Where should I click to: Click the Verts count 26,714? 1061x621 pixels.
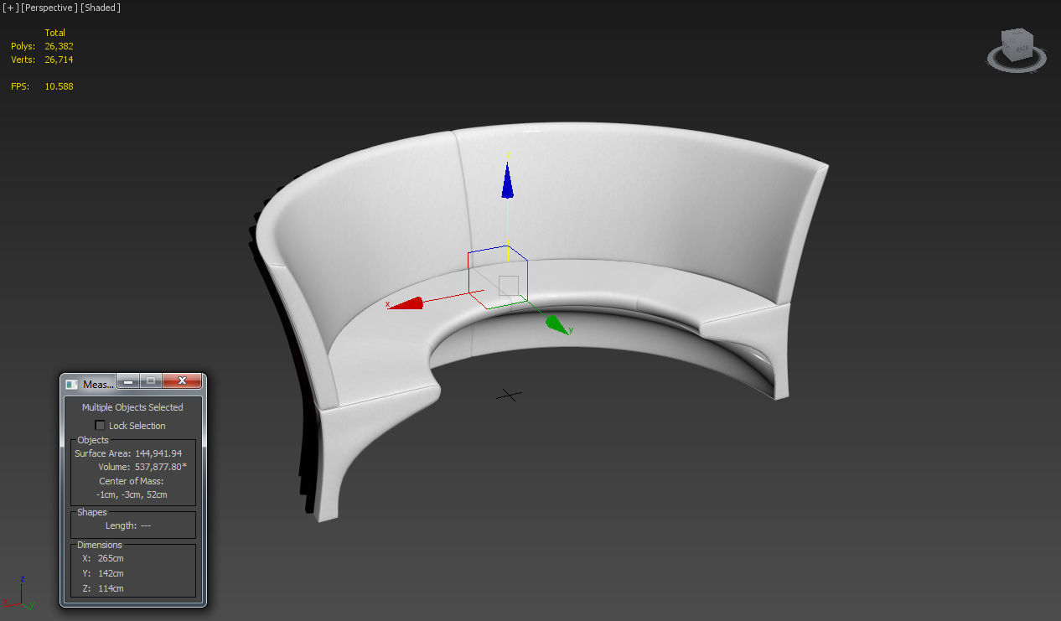[x=59, y=60]
